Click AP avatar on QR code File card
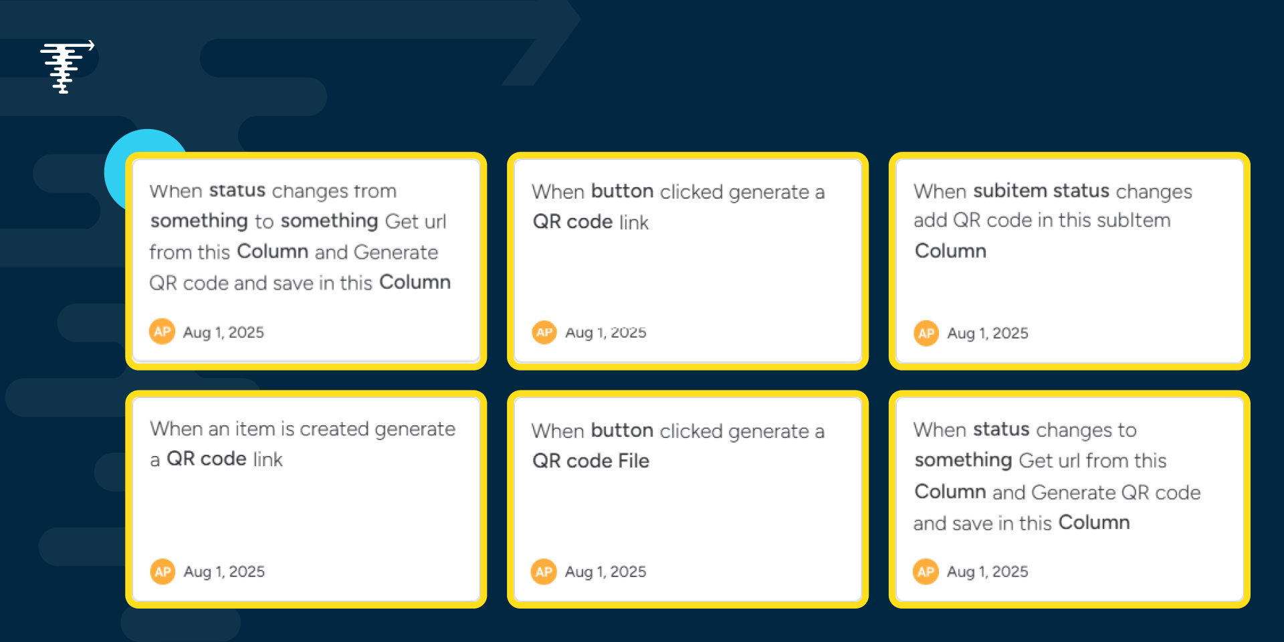1284x642 pixels. click(544, 572)
